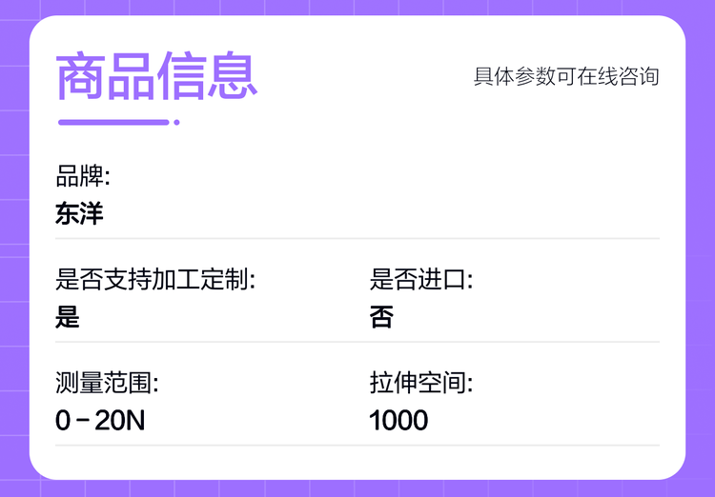
Task: Click the brand value 东洋
Action: (x=79, y=213)
